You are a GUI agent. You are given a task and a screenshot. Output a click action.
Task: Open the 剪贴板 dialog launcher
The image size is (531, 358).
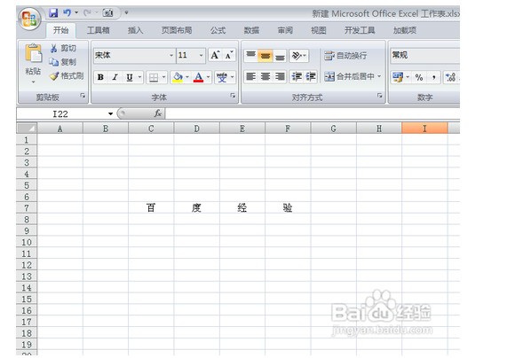pyautogui.click(x=83, y=96)
